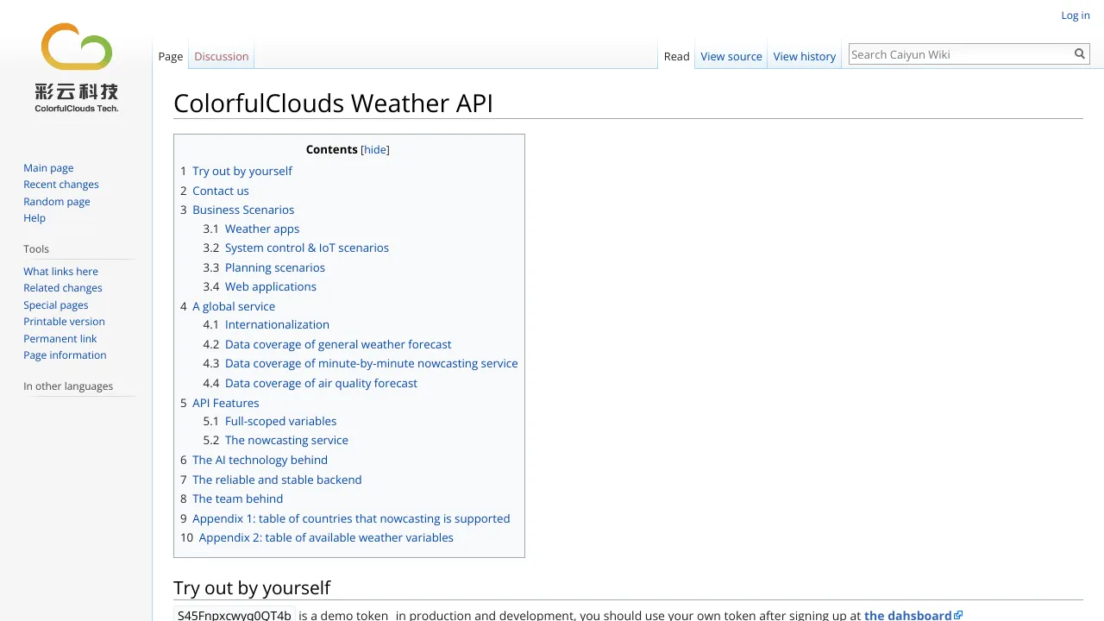Click the external link icon after dashboard
This screenshot has width=1104, height=621.
tap(958, 615)
